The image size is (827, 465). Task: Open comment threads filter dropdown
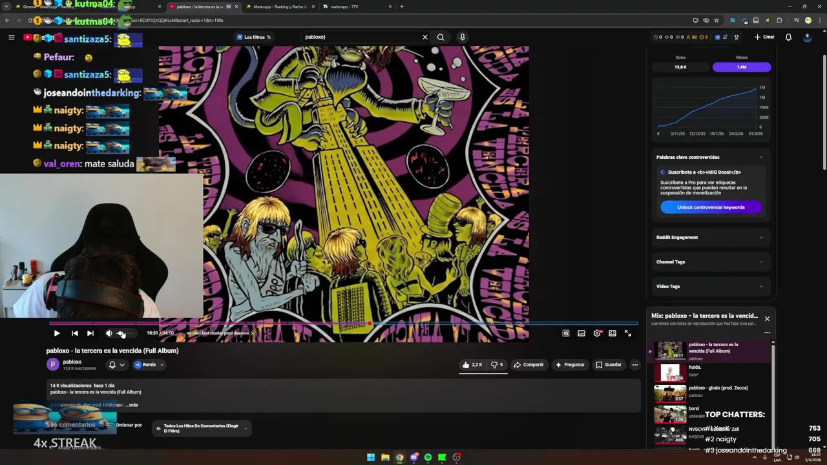(x=202, y=428)
